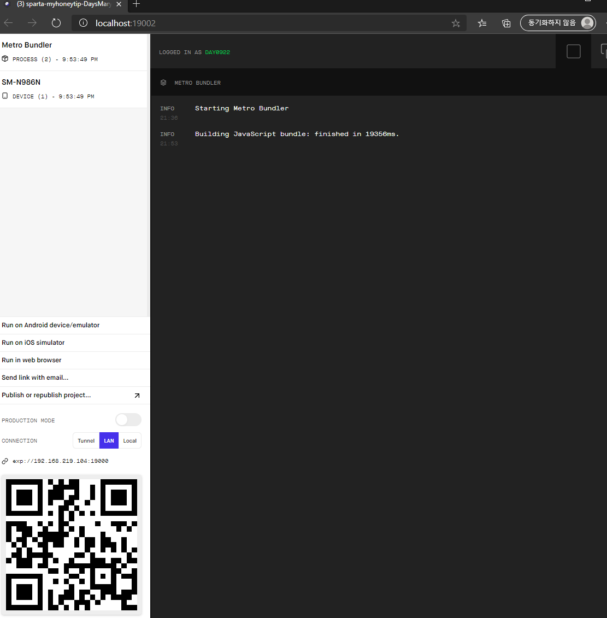The image size is (607, 618).
Task: Click the sidebar vertical scrollbar
Action: (x=148, y=175)
